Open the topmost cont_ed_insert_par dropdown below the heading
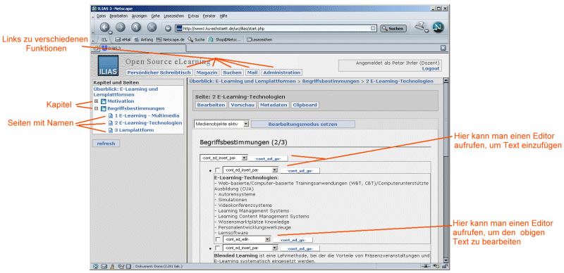 pyautogui.click(x=223, y=158)
